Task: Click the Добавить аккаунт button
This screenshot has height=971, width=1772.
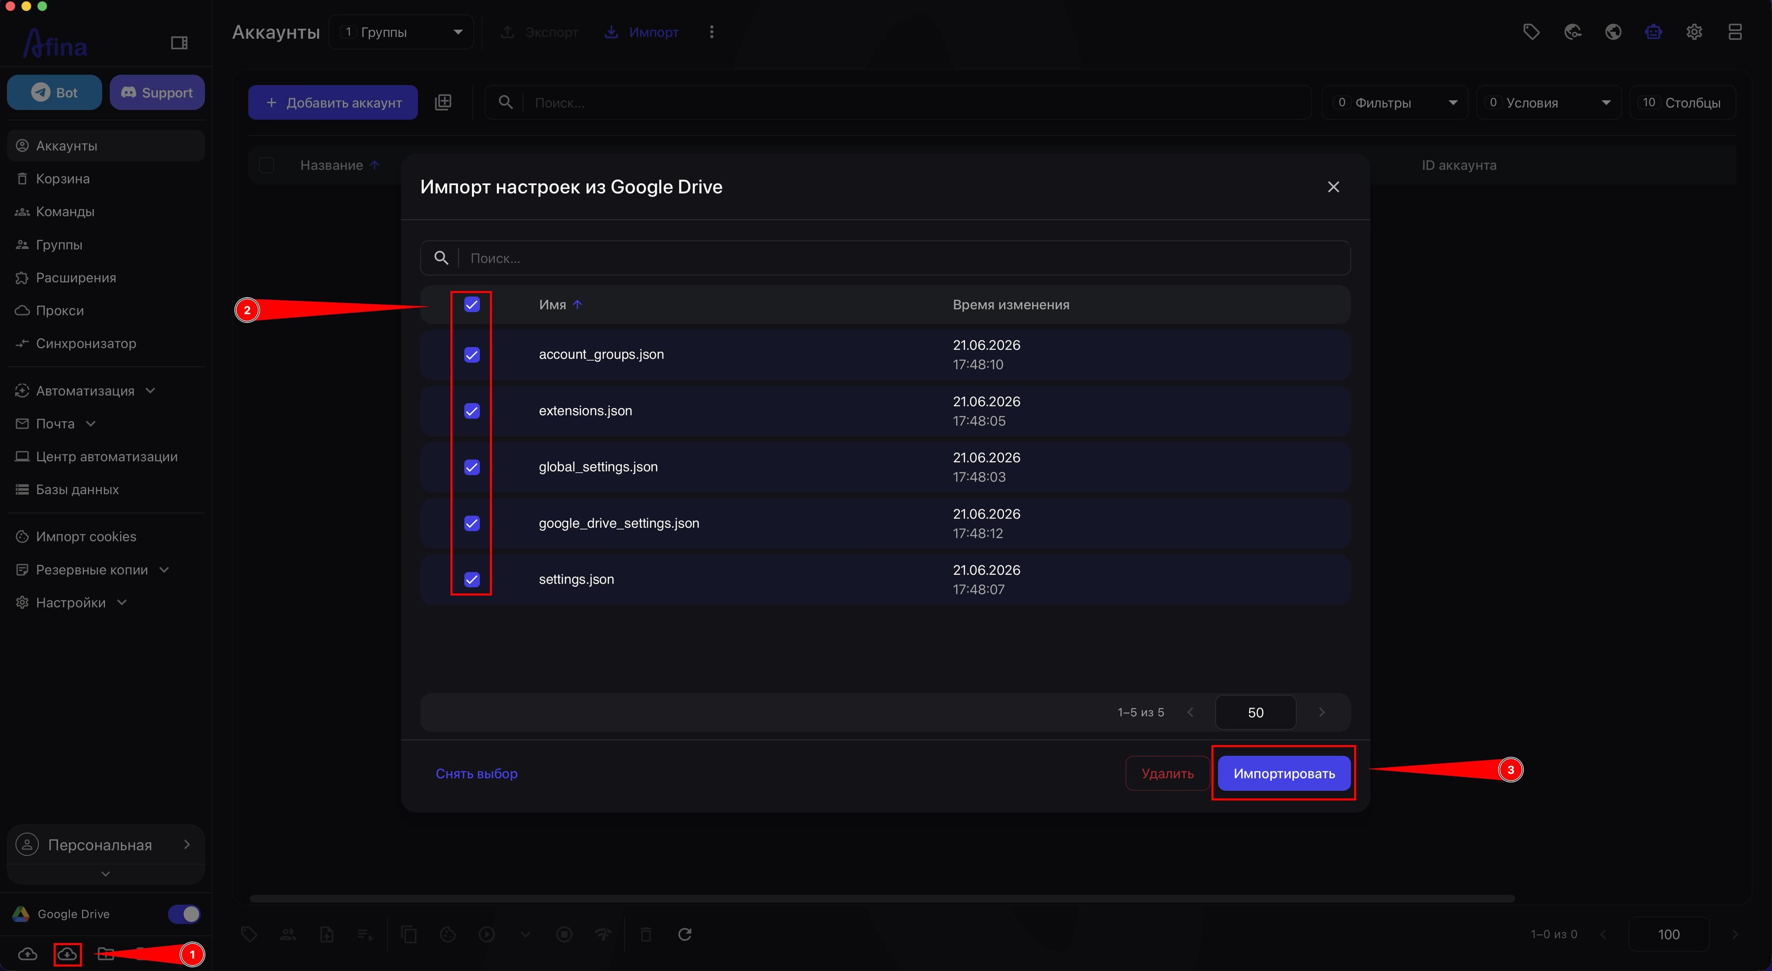Action: point(333,102)
